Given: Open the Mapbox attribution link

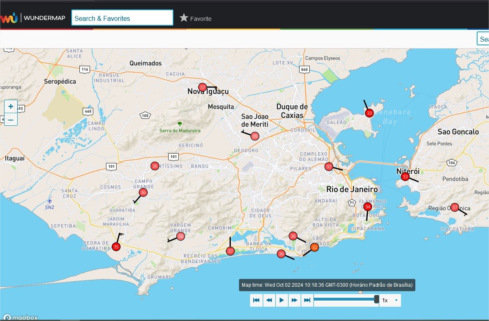Looking at the screenshot, I should pos(20,317).
